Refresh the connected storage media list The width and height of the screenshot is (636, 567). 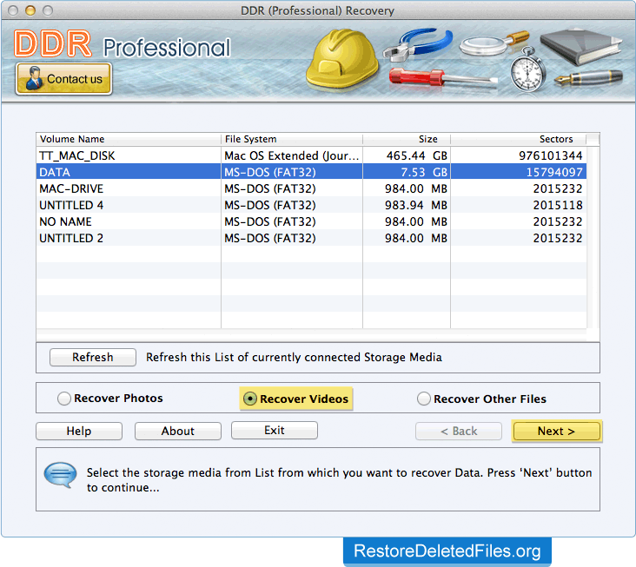point(92,357)
